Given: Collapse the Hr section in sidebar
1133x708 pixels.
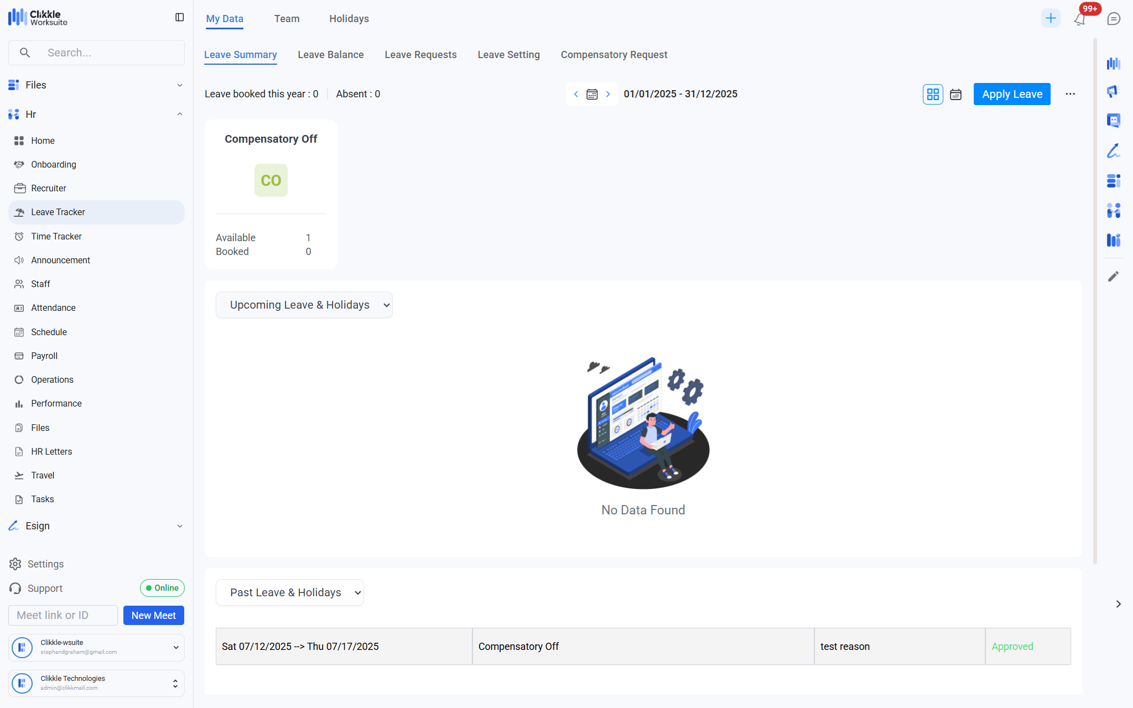Looking at the screenshot, I should coord(179,114).
